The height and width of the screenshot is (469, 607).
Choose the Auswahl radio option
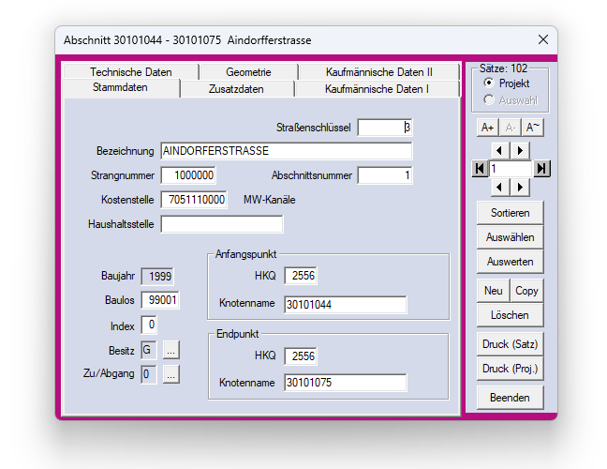[x=489, y=98]
